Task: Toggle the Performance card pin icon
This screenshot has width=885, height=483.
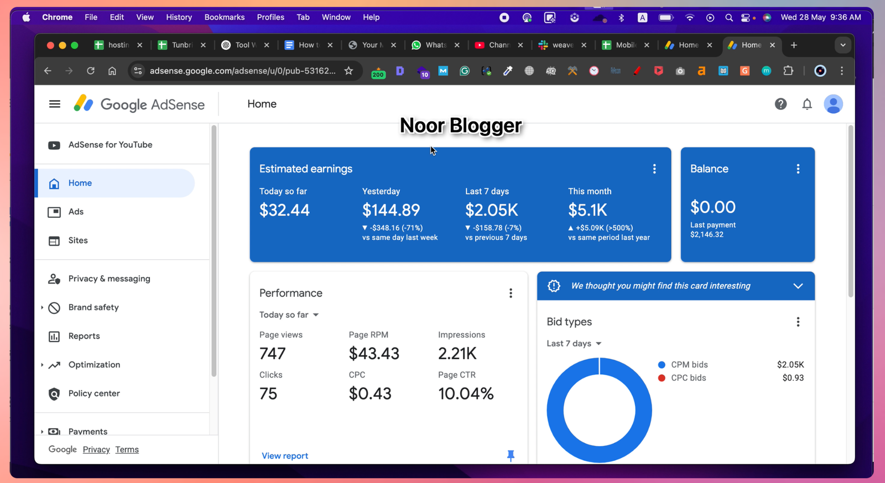Action: [x=511, y=455]
